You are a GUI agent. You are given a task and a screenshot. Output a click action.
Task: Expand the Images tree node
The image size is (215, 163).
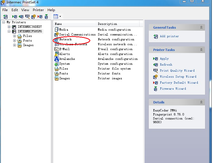pos(14,45)
